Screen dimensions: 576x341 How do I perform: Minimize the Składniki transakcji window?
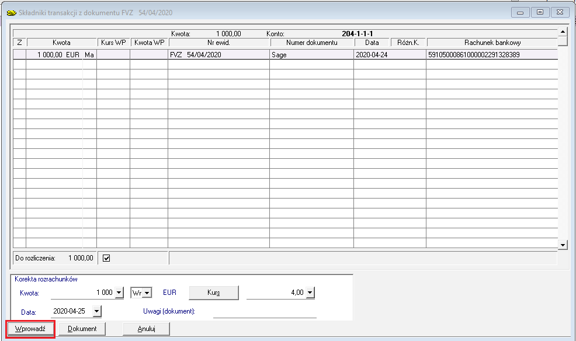[520, 12]
